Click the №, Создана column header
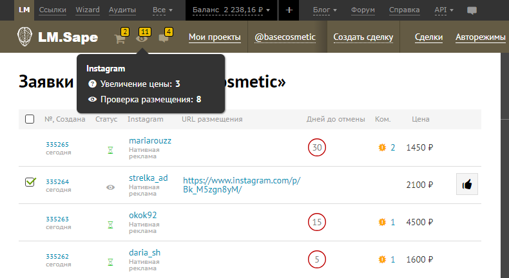The width and height of the screenshot is (509, 278). [64, 119]
